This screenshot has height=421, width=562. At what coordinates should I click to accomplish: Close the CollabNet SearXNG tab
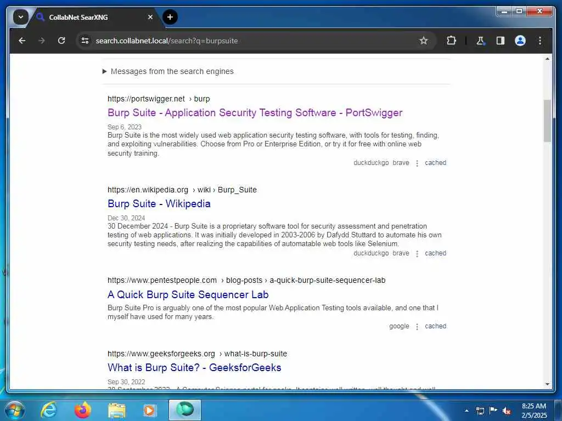pos(150,17)
